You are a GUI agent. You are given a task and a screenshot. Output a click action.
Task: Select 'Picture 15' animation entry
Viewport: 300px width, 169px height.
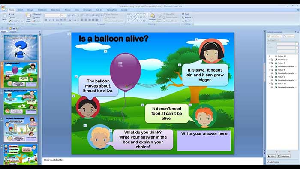(x=282, y=56)
